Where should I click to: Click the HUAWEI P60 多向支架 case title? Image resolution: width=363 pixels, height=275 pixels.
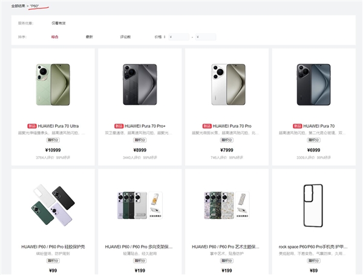coord(139,247)
